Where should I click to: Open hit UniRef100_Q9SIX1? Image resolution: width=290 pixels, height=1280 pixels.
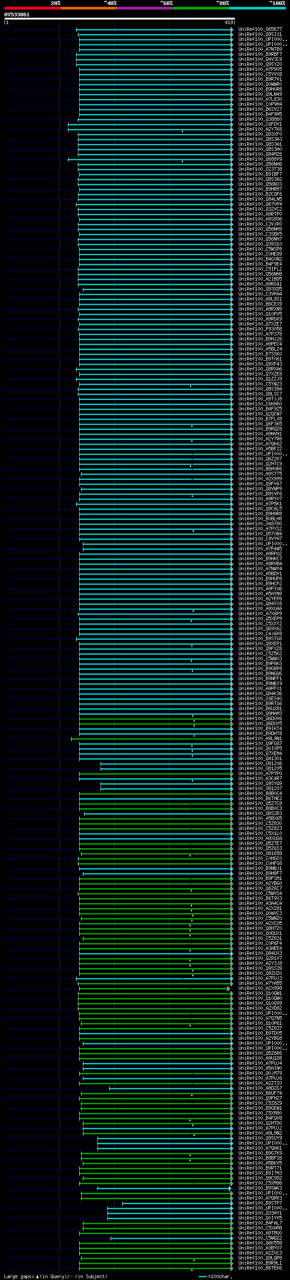(260, 35)
